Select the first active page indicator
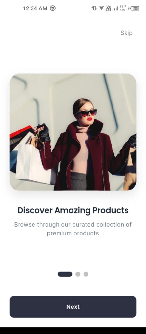 65,274
